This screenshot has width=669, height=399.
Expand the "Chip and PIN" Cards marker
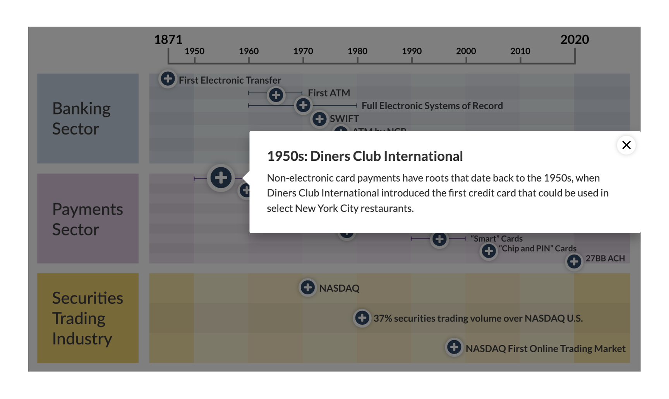(x=489, y=251)
